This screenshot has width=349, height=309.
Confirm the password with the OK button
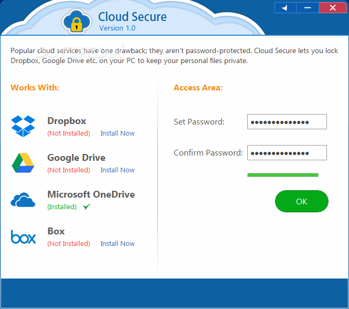[302, 201]
